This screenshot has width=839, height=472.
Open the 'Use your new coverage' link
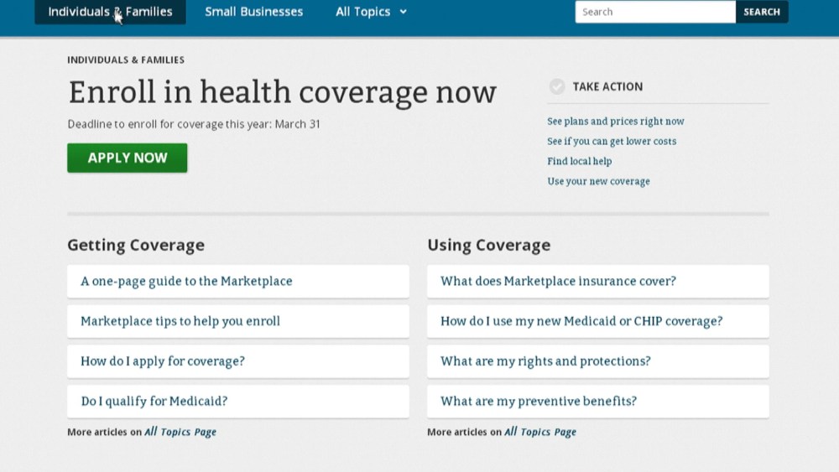tap(598, 181)
